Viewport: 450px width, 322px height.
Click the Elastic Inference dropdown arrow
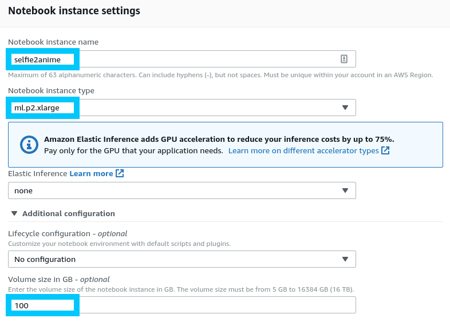(x=345, y=190)
